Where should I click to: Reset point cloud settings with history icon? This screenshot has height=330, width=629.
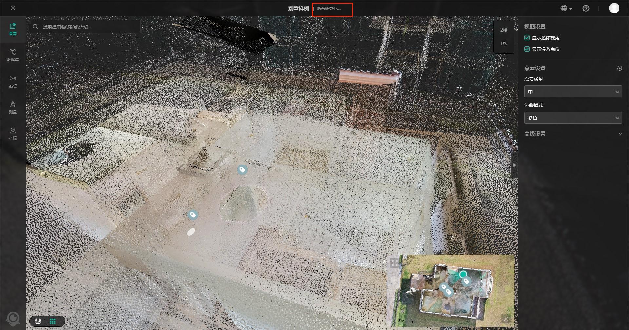(x=619, y=68)
